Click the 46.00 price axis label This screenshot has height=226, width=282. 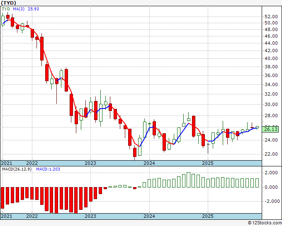coord(271,36)
